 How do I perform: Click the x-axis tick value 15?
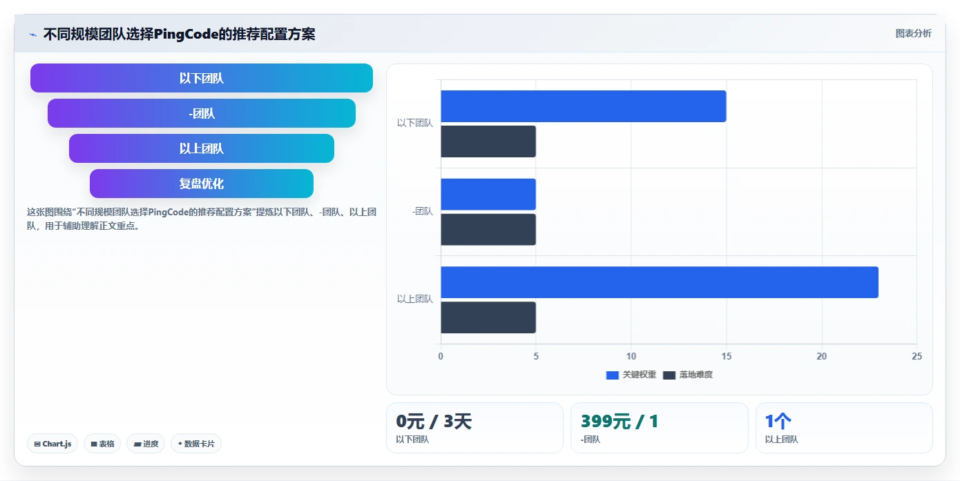tap(727, 356)
